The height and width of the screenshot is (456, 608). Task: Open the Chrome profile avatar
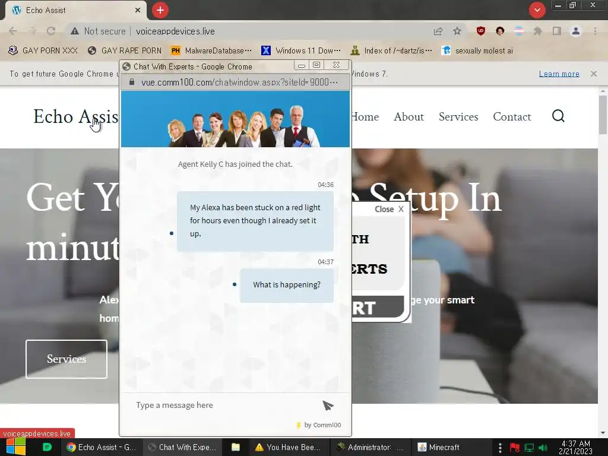tap(576, 31)
